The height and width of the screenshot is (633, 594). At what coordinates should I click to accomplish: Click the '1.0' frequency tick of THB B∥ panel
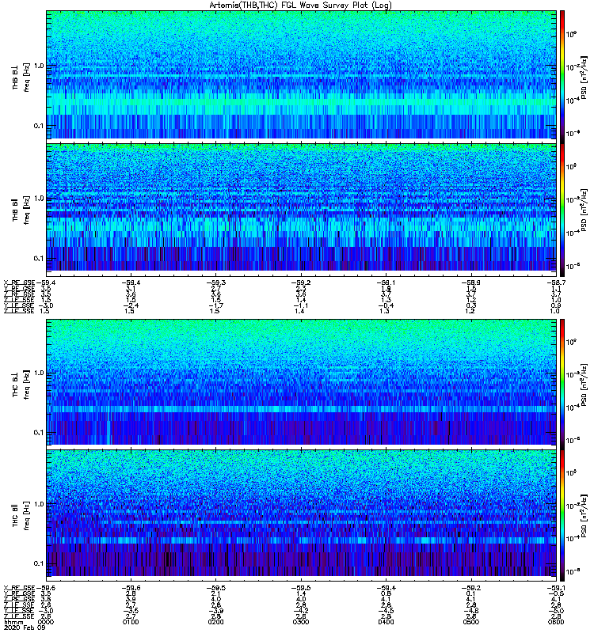coord(39,199)
